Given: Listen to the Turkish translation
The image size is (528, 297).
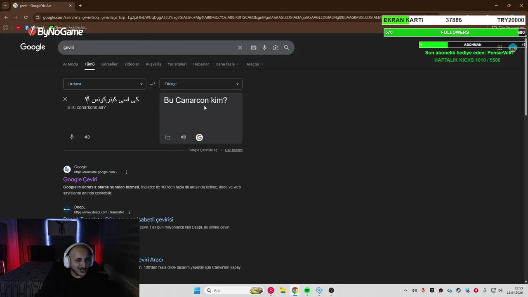Looking at the screenshot, I should click(x=184, y=137).
